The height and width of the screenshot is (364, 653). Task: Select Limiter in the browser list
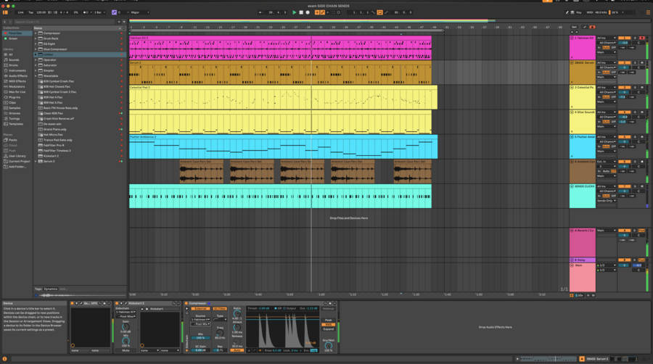click(48, 54)
